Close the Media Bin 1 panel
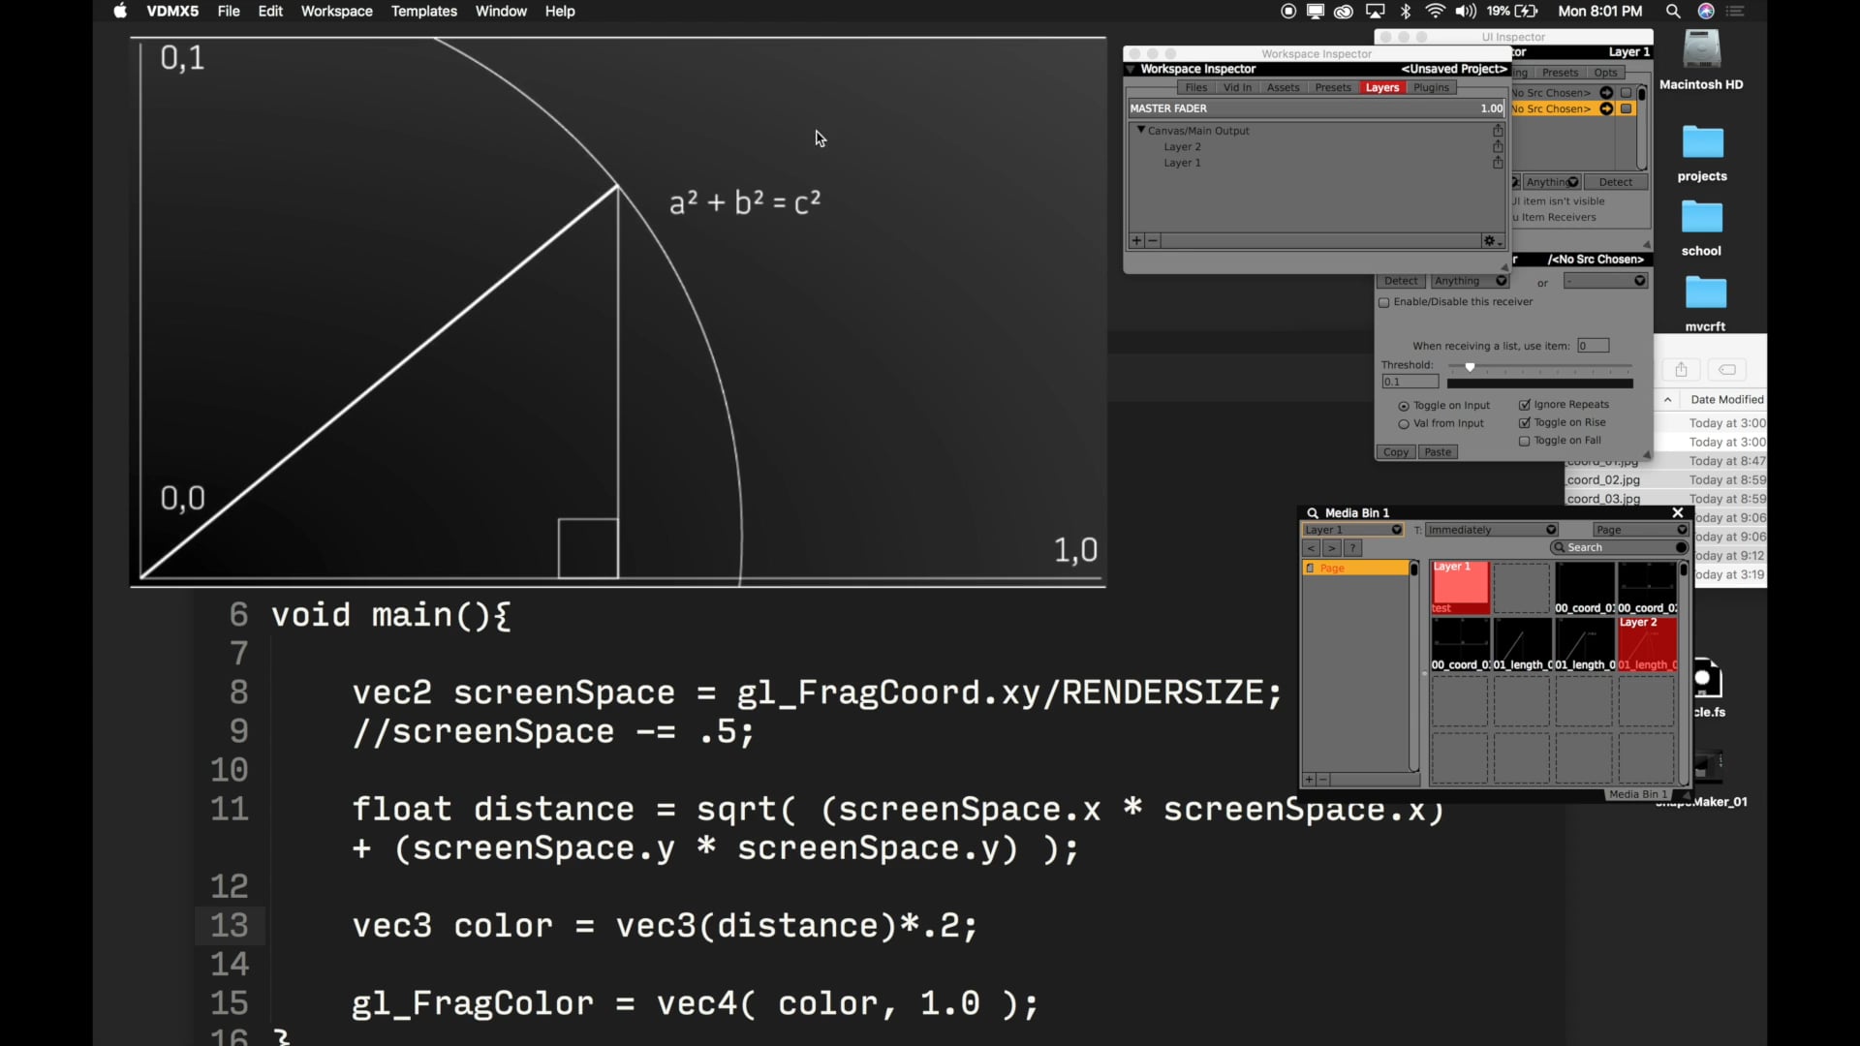Viewport: 1860px width, 1046px height. (x=1678, y=513)
